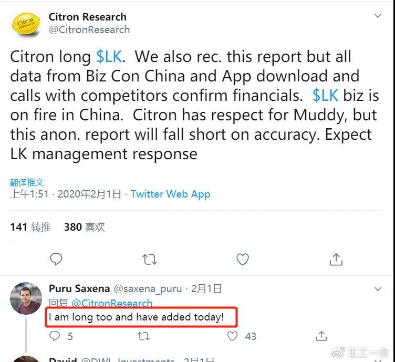This screenshot has width=395, height=362.
Task: Translate the tweet using 翻译推文
Action: 27,182
